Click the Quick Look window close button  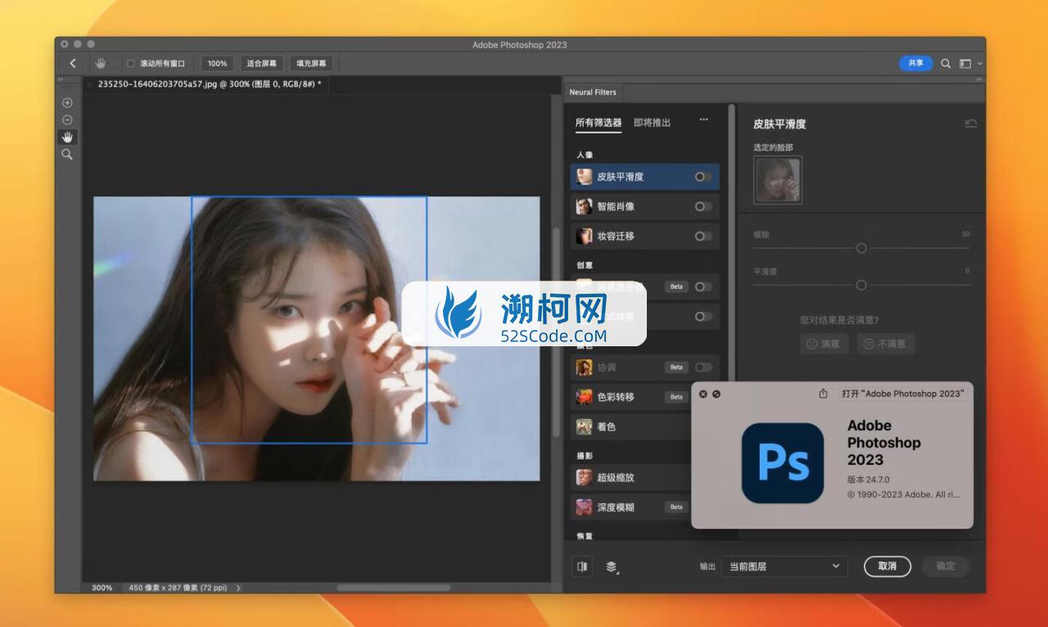tap(703, 394)
